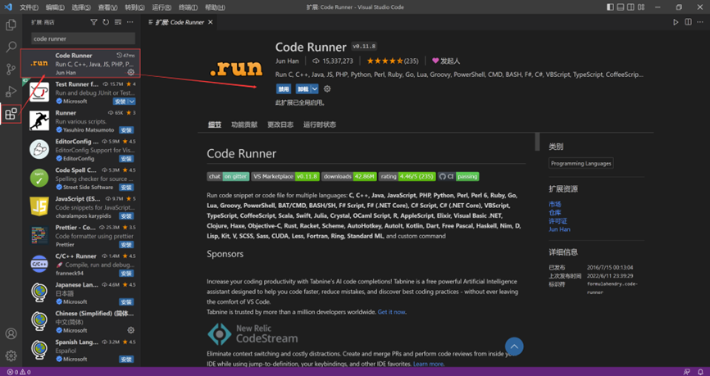Switch to the 更改日志 tab
This screenshot has height=376, width=710.
click(x=280, y=125)
